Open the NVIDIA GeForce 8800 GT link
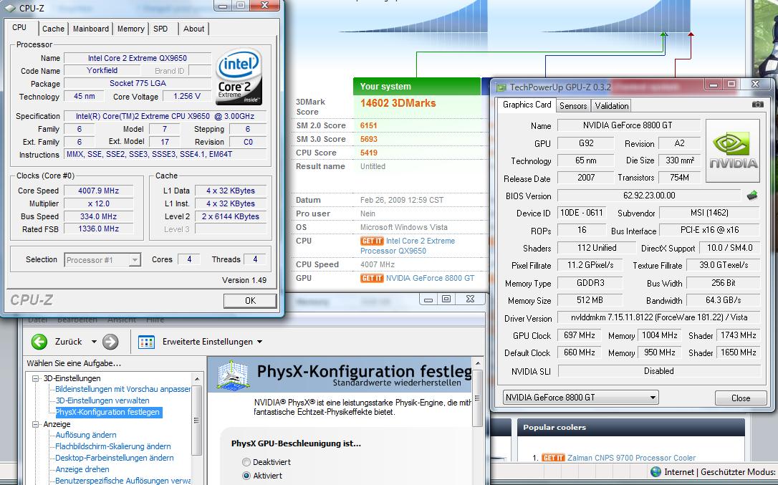 tap(430, 278)
